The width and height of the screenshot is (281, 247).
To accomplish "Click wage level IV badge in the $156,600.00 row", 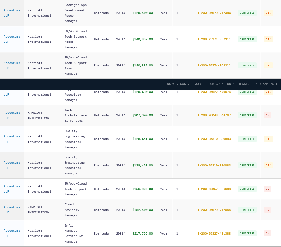I will click(x=268, y=189).
